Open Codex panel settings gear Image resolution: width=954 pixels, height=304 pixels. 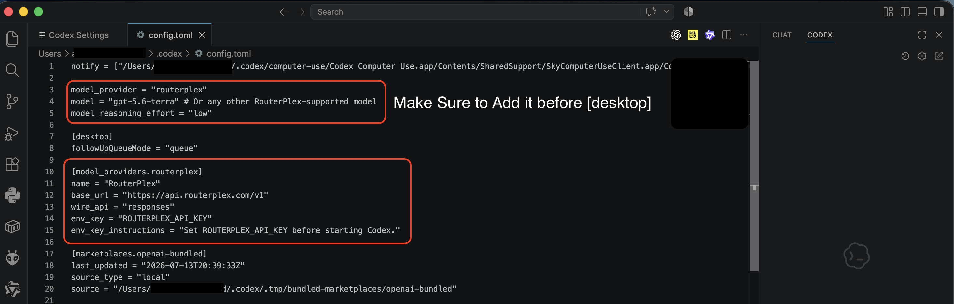click(x=922, y=56)
